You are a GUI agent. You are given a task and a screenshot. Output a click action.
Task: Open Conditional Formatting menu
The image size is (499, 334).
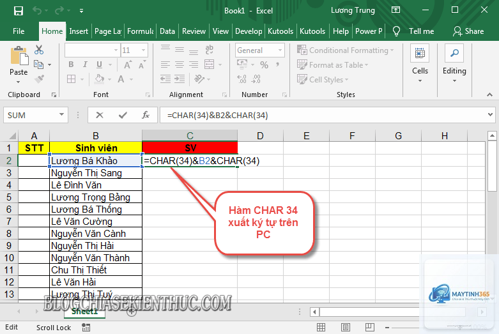tap(345, 50)
